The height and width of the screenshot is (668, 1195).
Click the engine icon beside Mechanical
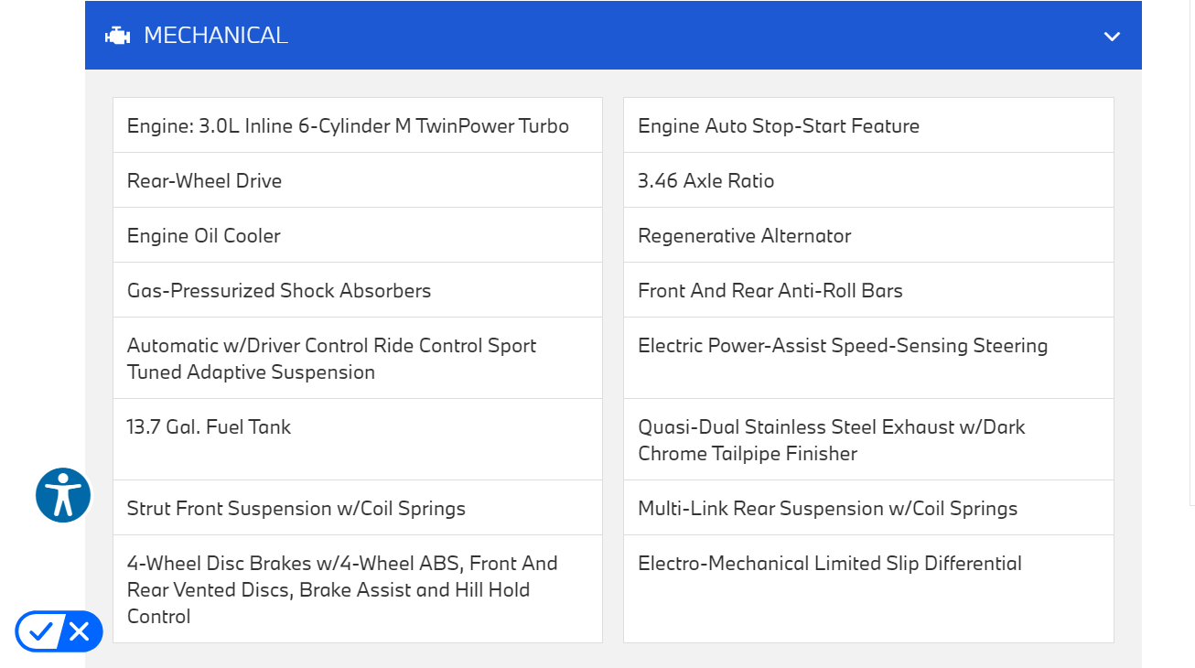click(x=117, y=36)
